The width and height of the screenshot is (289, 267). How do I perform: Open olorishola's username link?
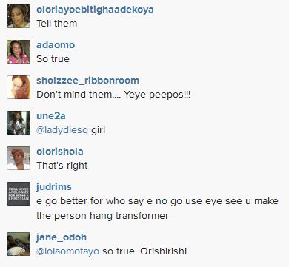tap(60, 152)
